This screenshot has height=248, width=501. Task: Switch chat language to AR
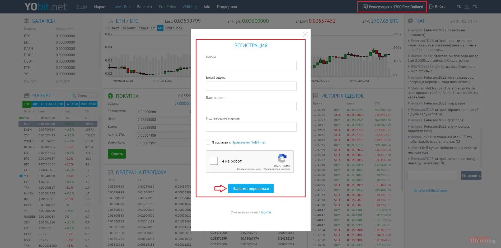point(475,21)
